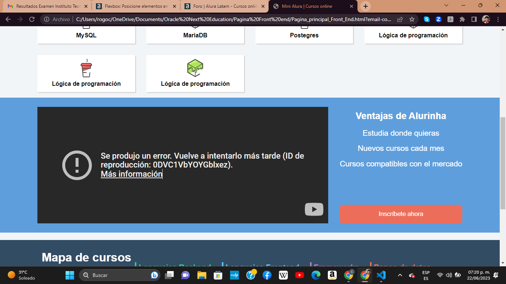Click the red cup icon course card

[86, 74]
